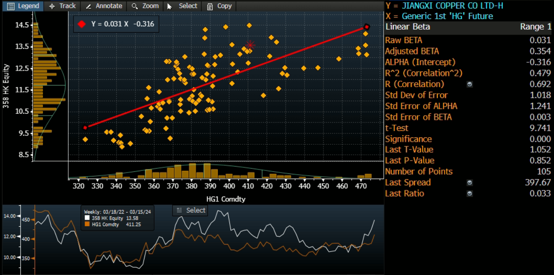The image size is (554, 275).
Task: Select the Last P-Value row
Action: 468,160
